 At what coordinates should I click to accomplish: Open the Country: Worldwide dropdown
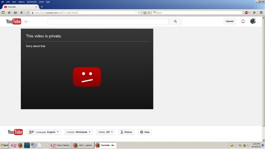[x=79, y=132]
